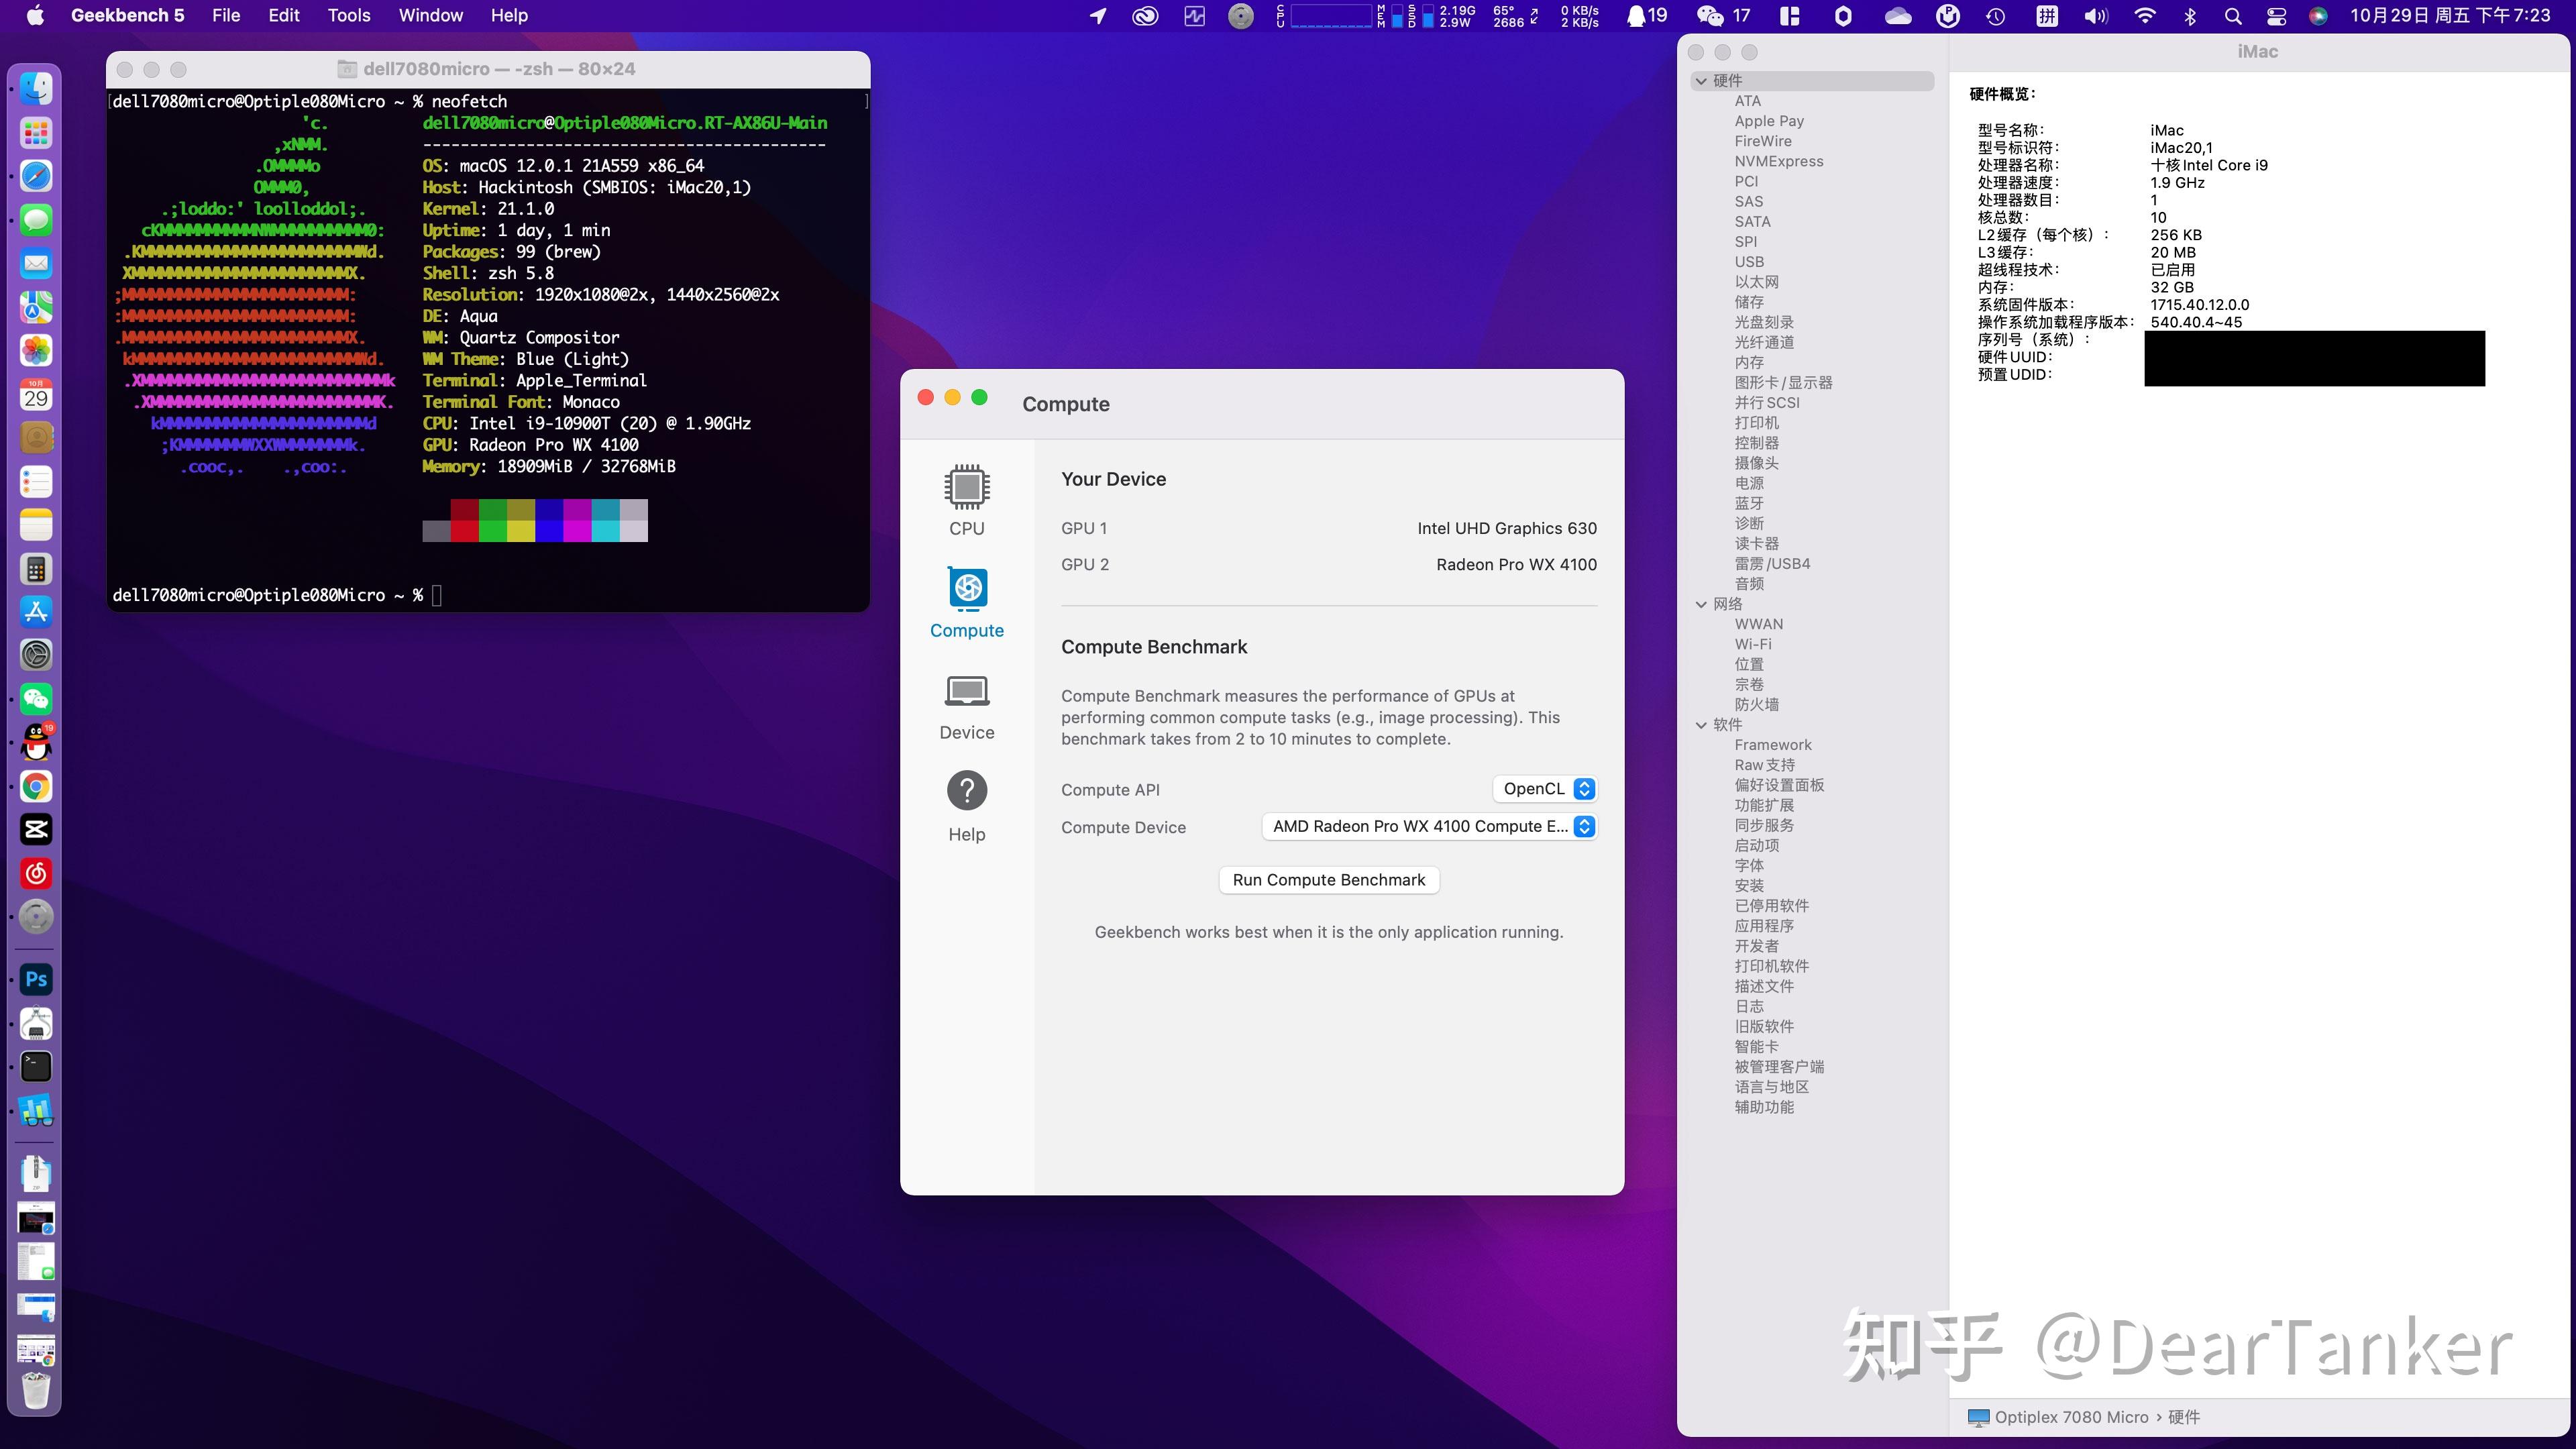Open Mail from the Dock
This screenshot has height=1449, width=2576.
coord(36,263)
